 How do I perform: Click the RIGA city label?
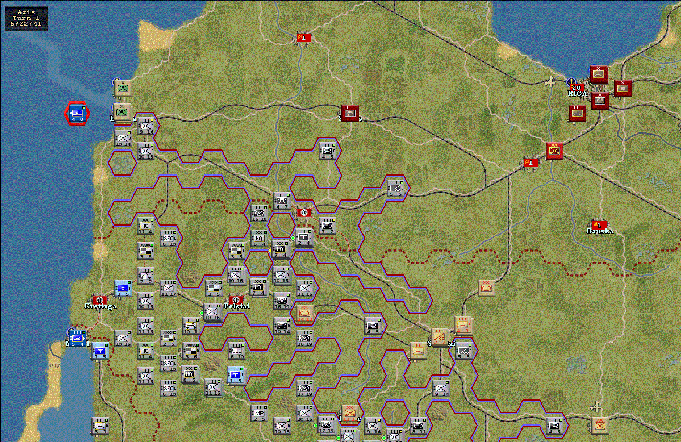[x=577, y=94]
